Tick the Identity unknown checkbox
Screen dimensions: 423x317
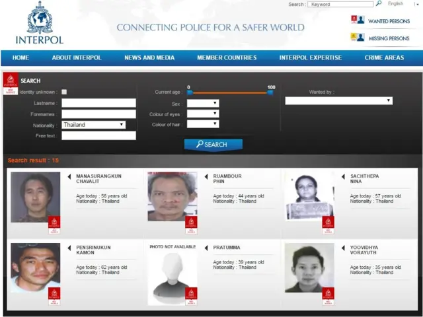(64, 92)
